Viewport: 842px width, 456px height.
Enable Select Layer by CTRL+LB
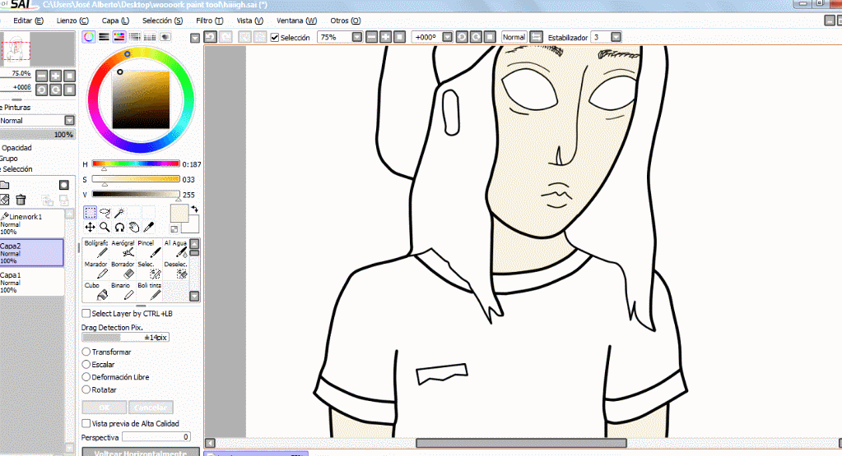tap(86, 314)
